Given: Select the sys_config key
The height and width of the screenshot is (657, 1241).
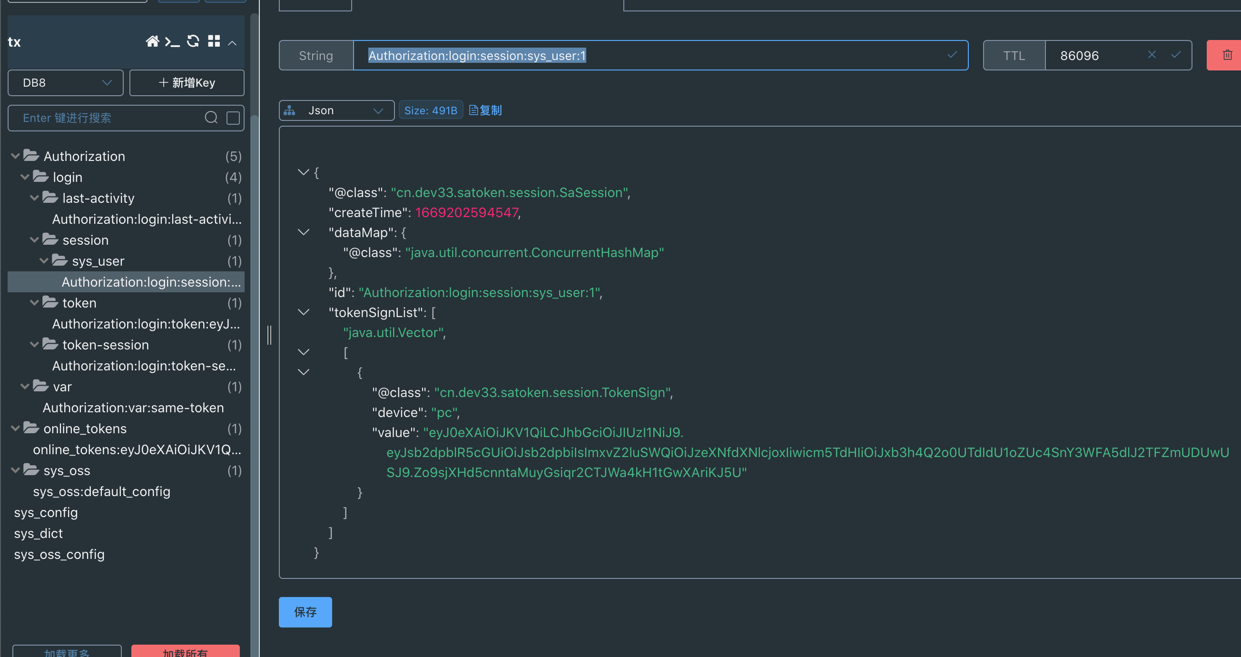Looking at the screenshot, I should pos(46,512).
